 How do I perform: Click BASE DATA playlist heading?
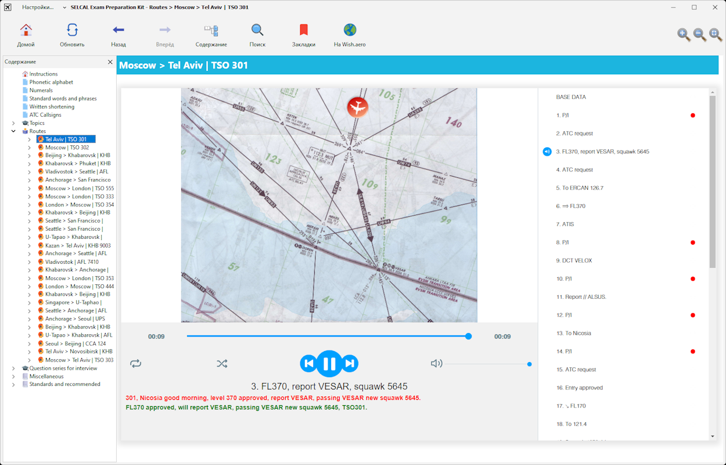coord(571,97)
